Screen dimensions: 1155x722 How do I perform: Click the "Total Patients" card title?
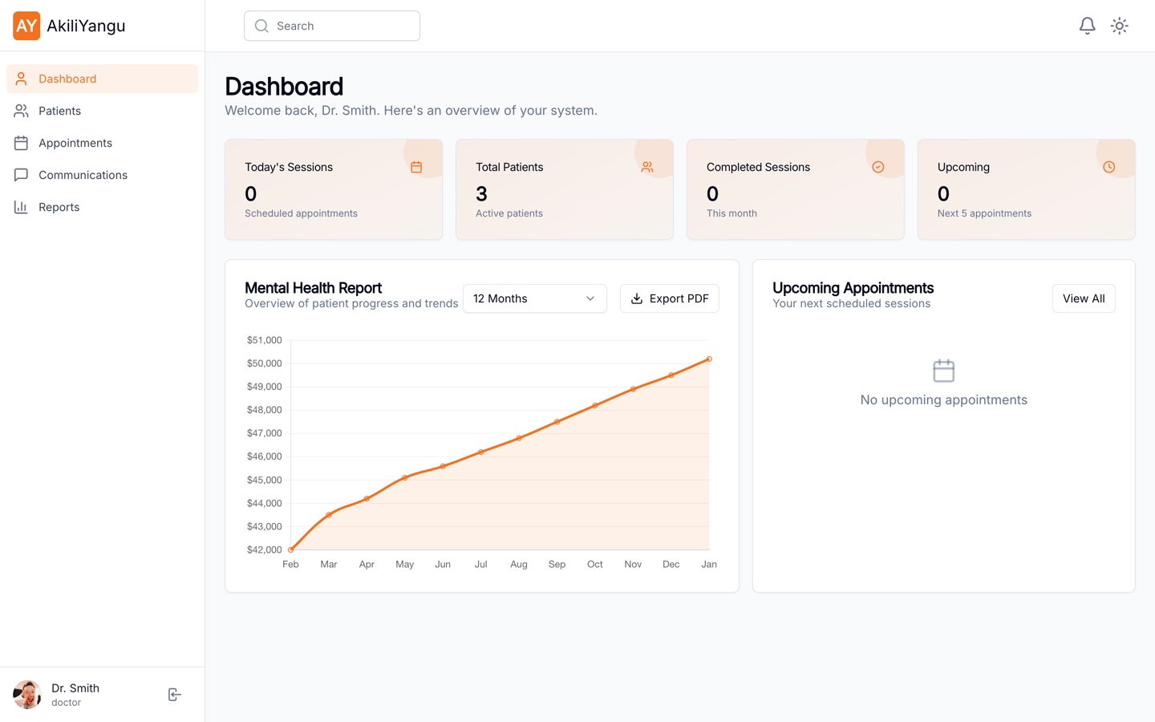pos(509,167)
